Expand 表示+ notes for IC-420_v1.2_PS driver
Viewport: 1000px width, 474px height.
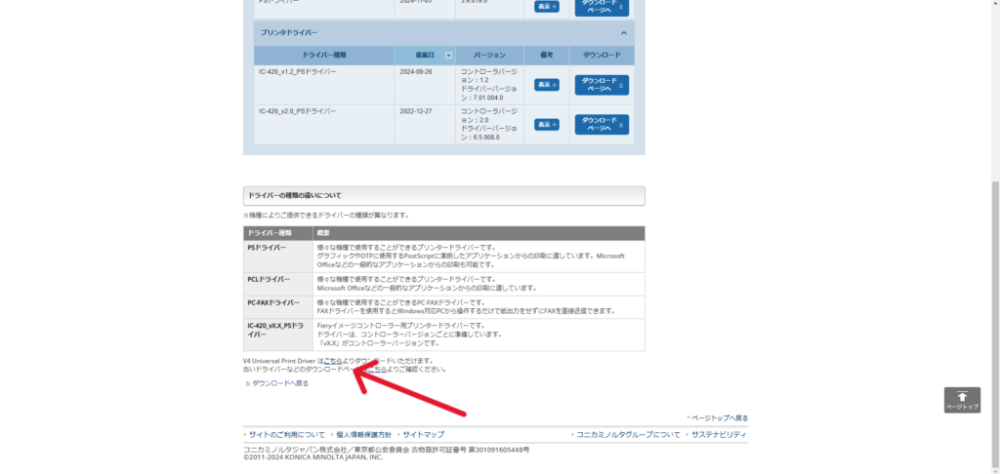pyautogui.click(x=547, y=85)
